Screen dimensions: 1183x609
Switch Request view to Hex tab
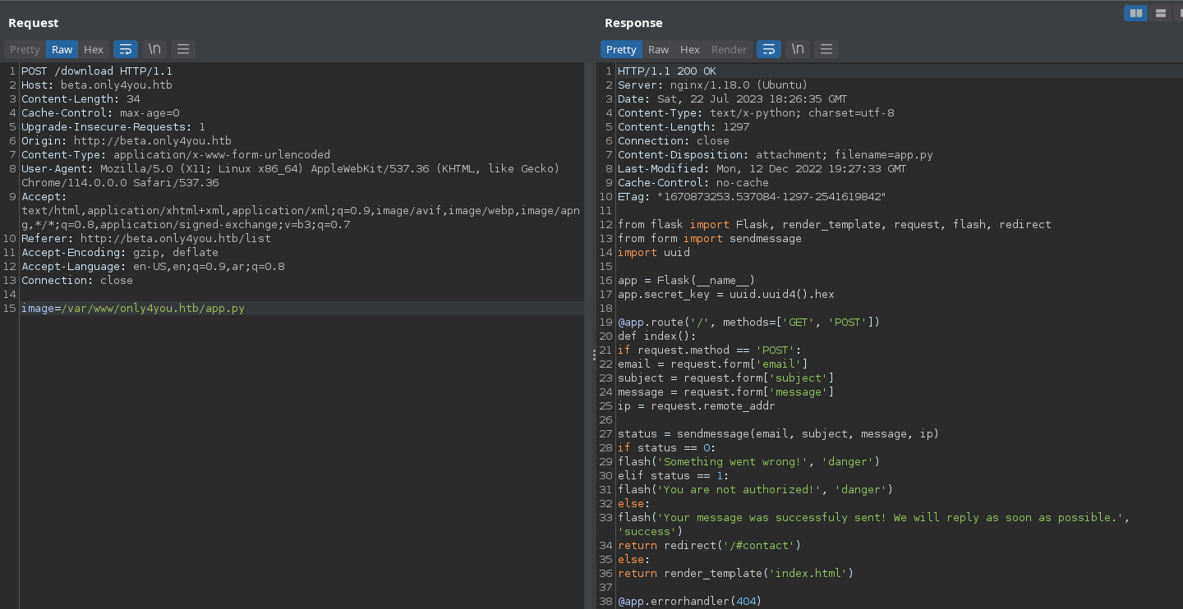tap(94, 49)
